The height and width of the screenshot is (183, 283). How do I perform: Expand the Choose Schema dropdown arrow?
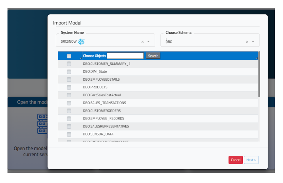pos(253,42)
